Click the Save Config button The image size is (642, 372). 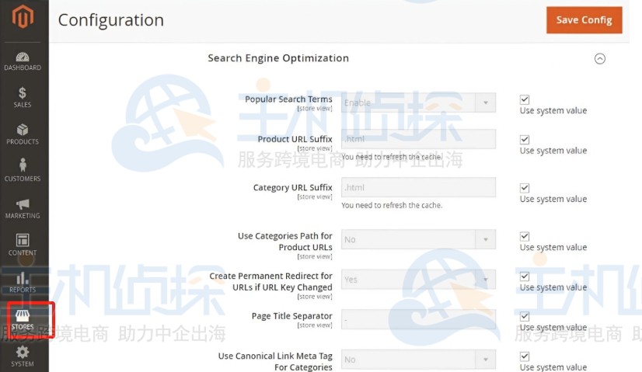[584, 20]
